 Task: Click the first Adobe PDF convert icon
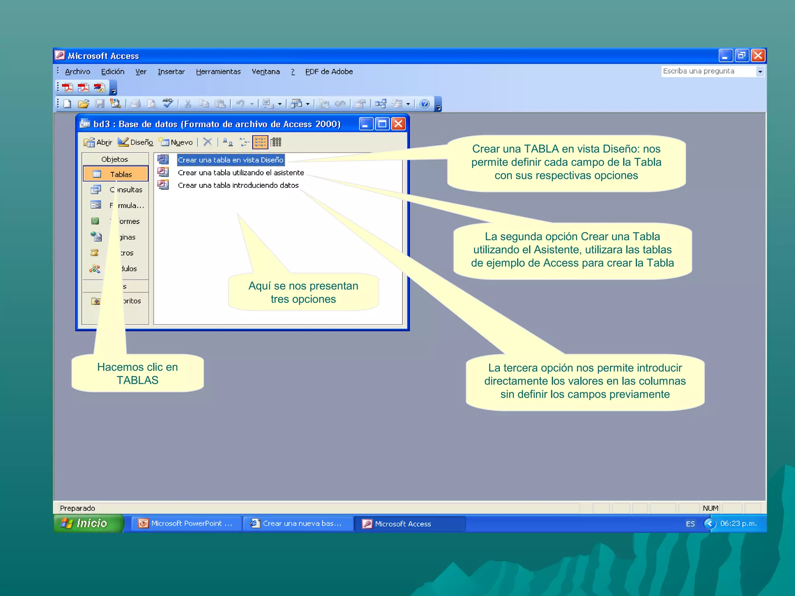pyautogui.click(x=68, y=88)
